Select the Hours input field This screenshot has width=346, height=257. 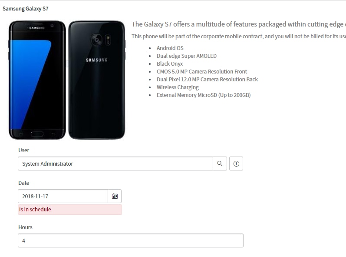131,240
